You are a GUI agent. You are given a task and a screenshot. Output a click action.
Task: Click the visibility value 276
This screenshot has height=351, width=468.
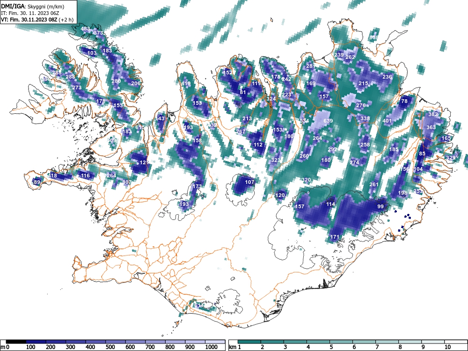click(361, 105)
